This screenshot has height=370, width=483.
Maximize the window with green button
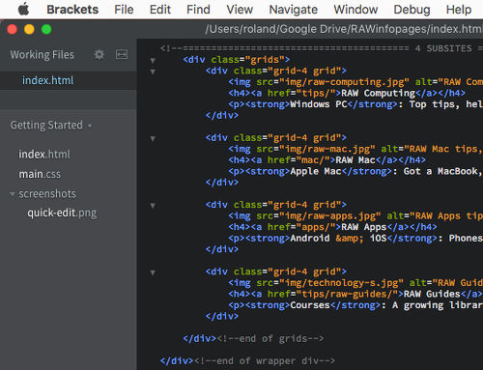pos(46,29)
